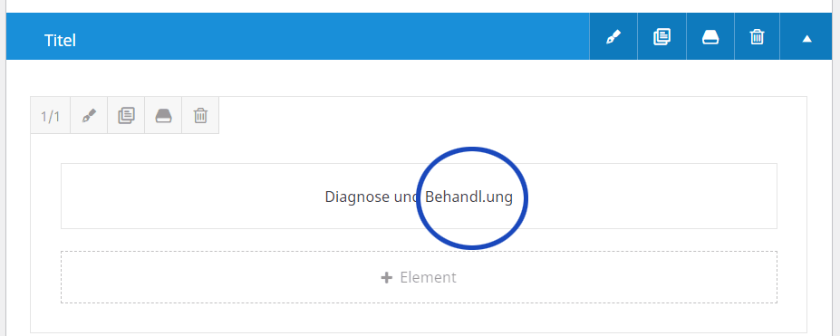Add a new element via + Element
The width and height of the screenshot is (840, 336).
[x=419, y=277]
